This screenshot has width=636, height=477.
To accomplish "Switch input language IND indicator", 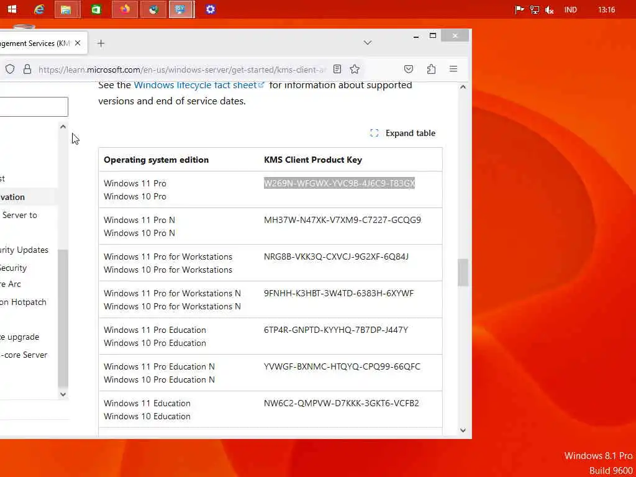I will [570, 10].
